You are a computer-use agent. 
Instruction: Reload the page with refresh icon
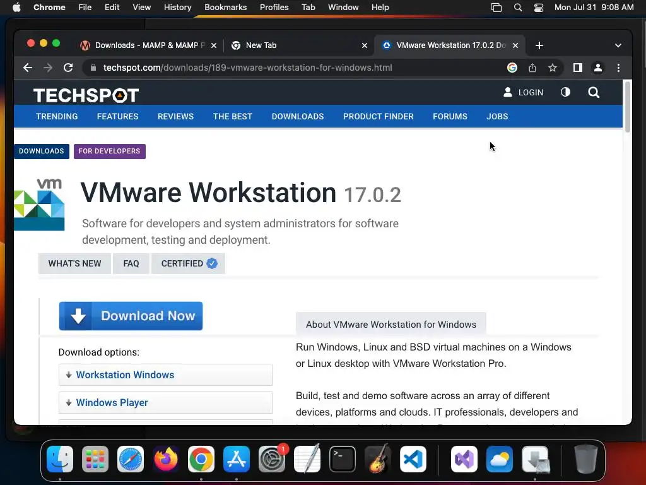(68, 68)
